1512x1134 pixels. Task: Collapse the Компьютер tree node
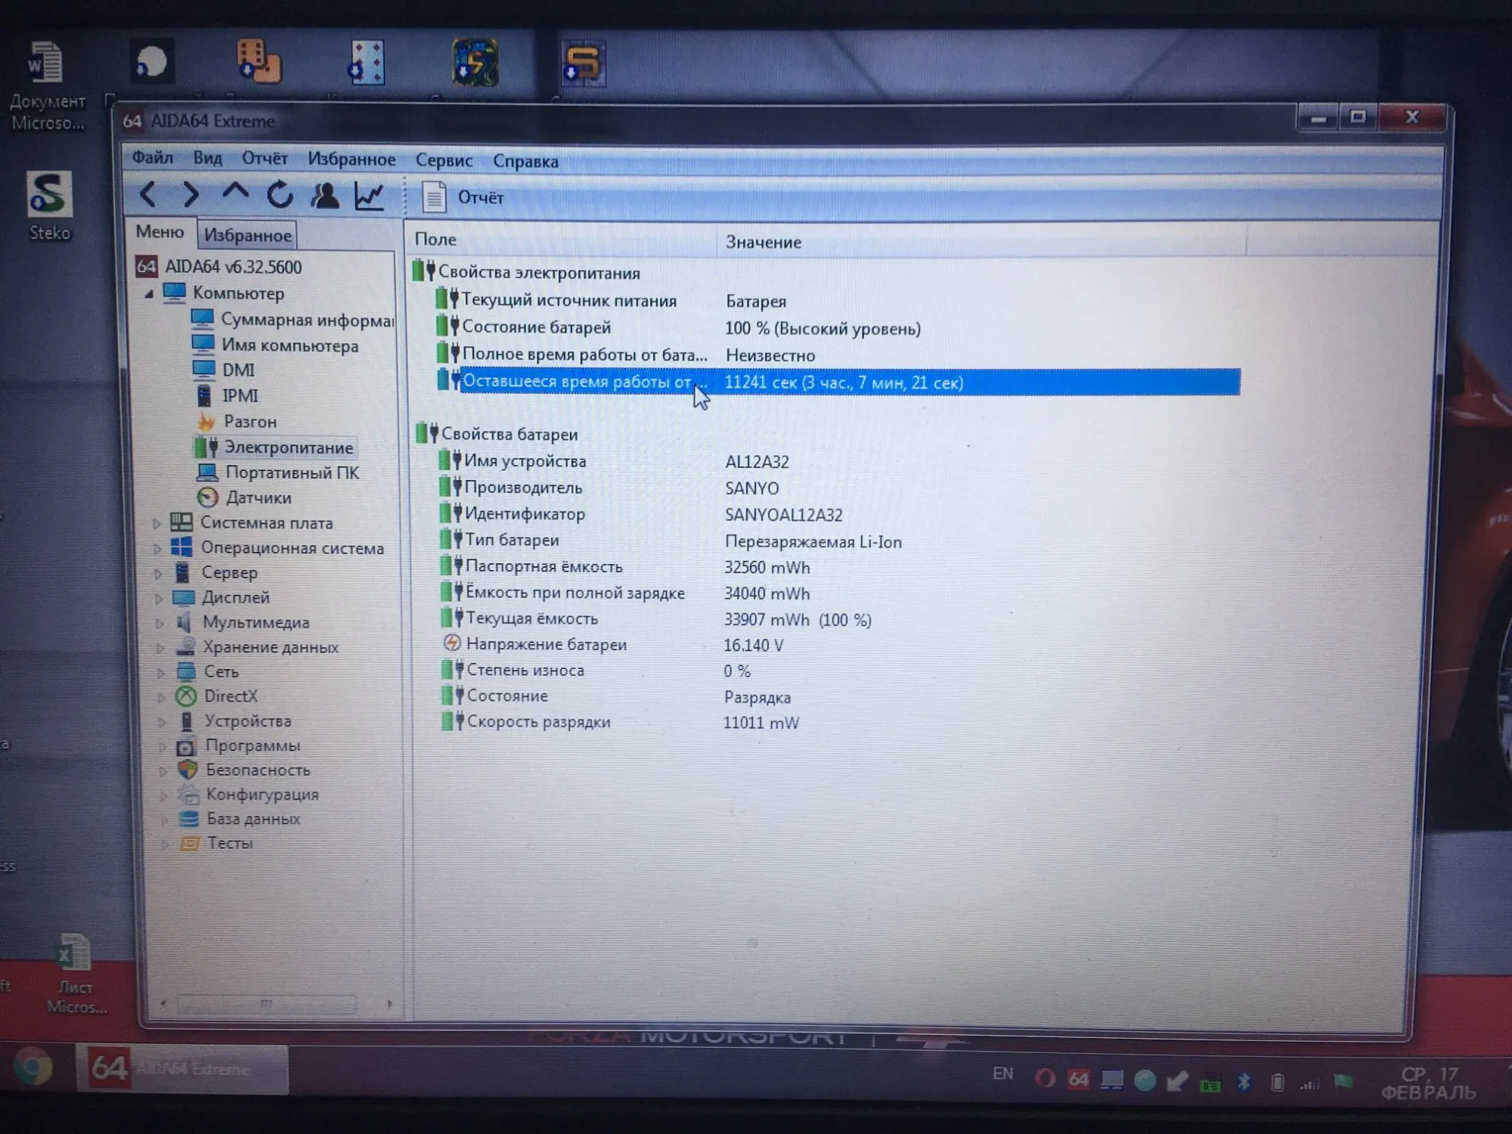pos(149,294)
